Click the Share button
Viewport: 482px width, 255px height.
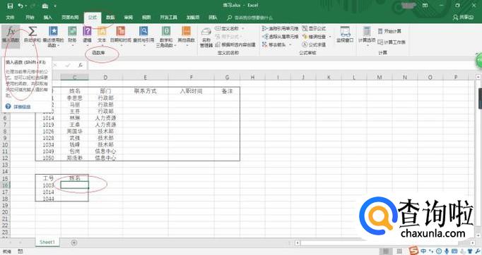point(464,18)
